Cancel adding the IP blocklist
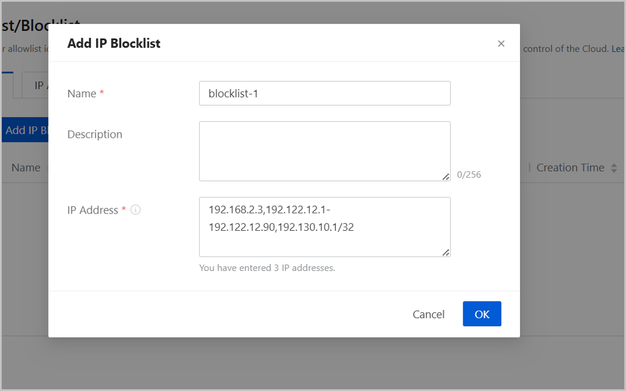The width and height of the screenshot is (626, 391). [428, 314]
